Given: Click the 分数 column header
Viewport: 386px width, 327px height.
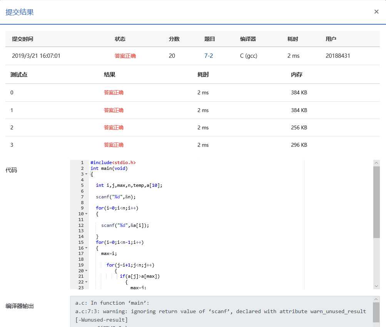Looking at the screenshot, I should 174,39.
